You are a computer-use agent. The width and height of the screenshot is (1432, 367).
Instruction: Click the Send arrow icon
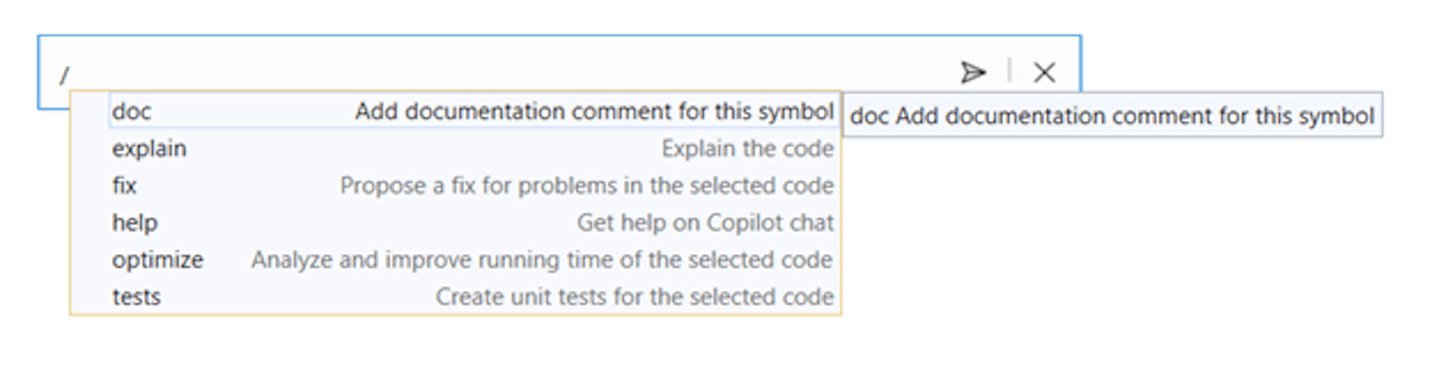973,72
